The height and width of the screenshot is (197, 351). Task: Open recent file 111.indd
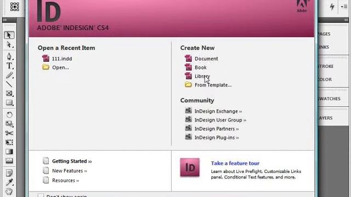[x=62, y=59]
